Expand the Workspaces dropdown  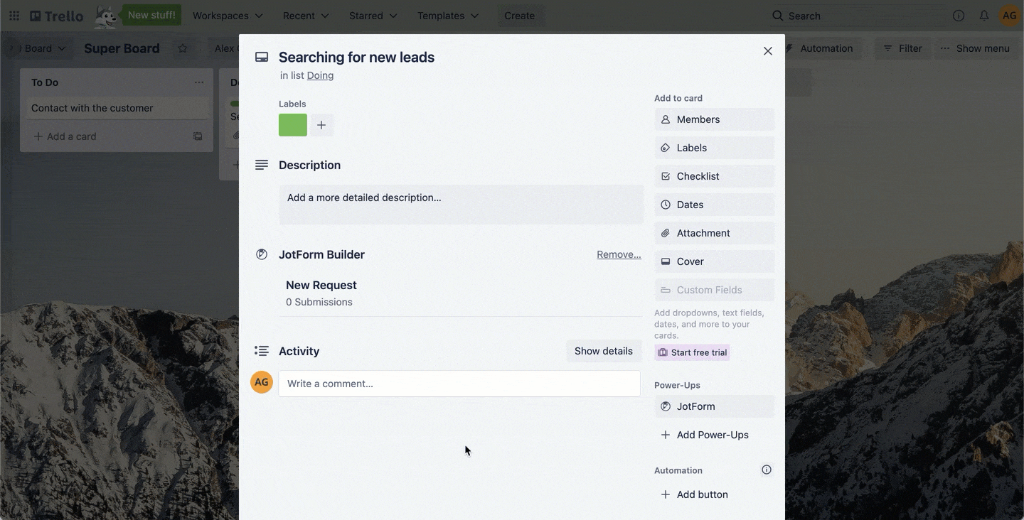[228, 16]
